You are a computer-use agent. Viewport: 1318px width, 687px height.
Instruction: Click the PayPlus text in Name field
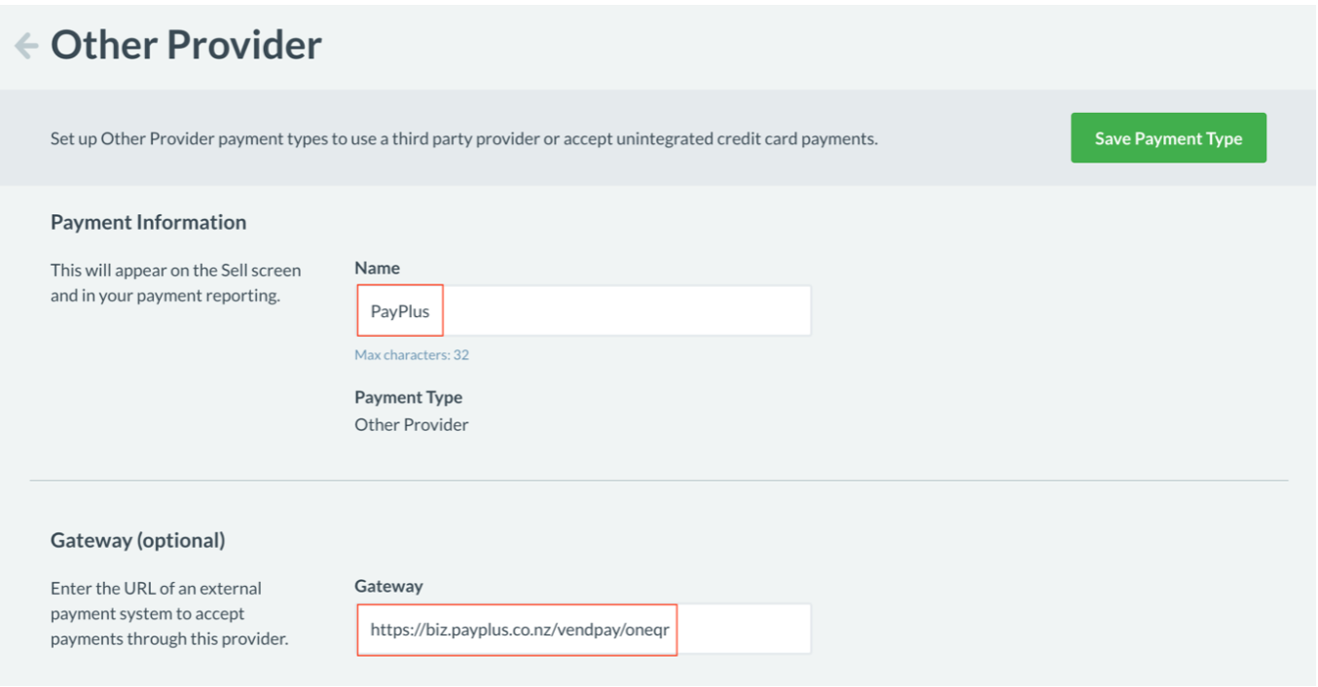[399, 311]
